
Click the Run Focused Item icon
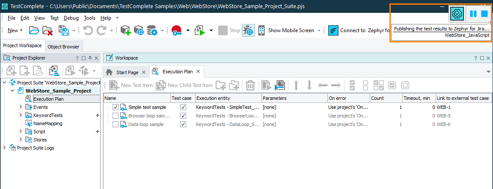coord(279,85)
